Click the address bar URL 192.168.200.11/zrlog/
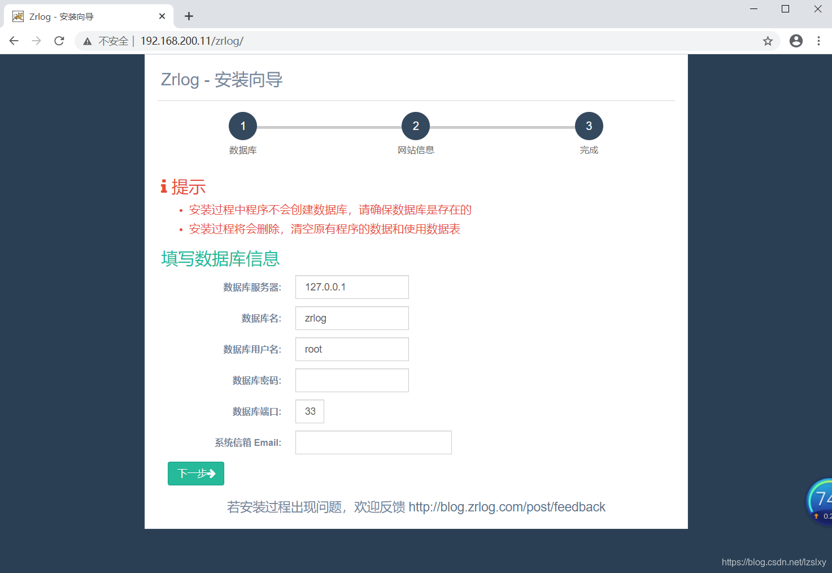 [191, 41]
